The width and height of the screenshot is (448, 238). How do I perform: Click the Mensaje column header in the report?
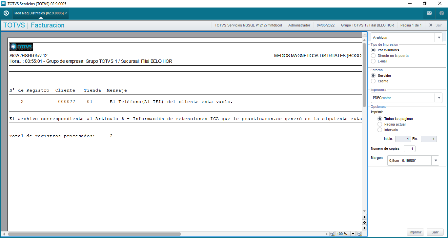(117, 90)
